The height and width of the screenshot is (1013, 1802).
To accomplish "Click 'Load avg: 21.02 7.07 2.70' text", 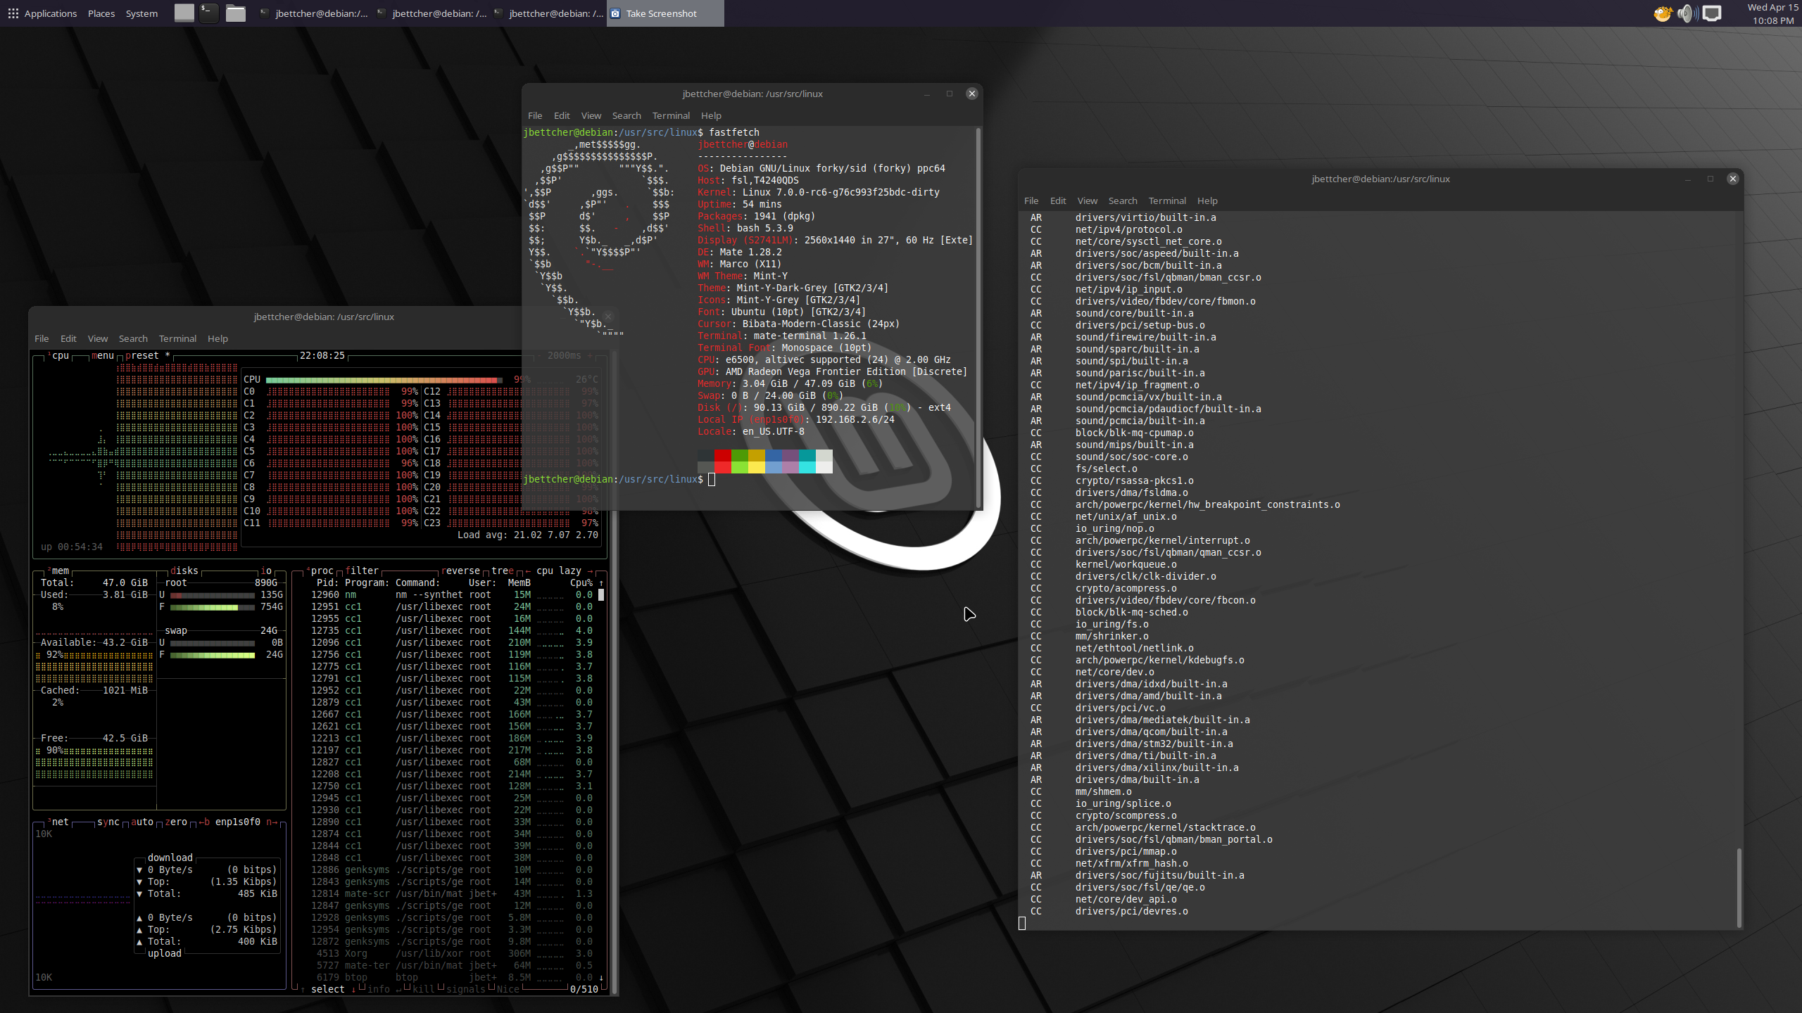I will tap(528, 535).
